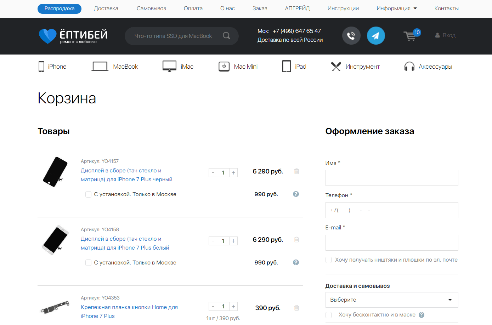Click the user Вход login icon
This screenshot has width=492, height=325.
click(437, 35)
